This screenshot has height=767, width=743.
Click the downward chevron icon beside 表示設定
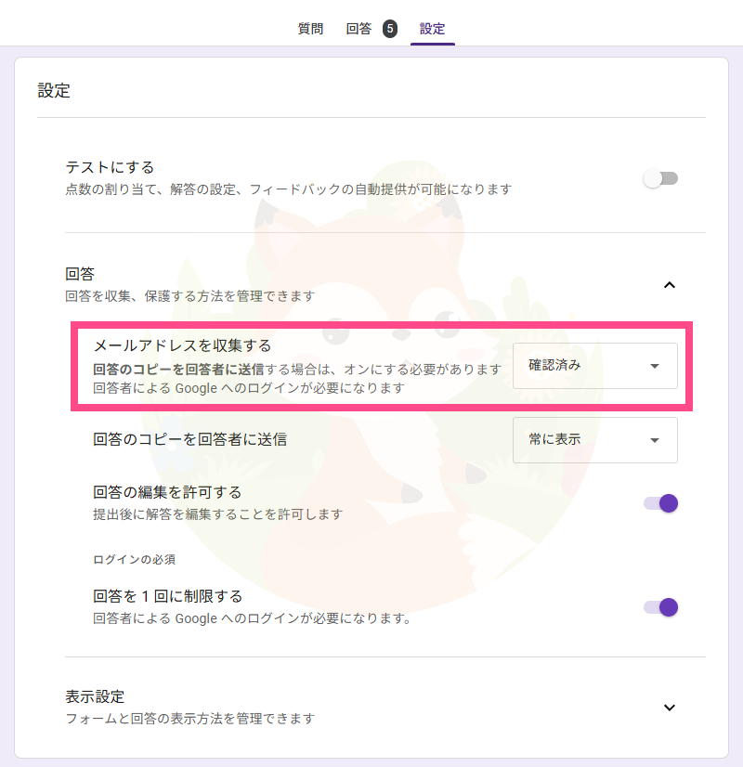(670, 707)
